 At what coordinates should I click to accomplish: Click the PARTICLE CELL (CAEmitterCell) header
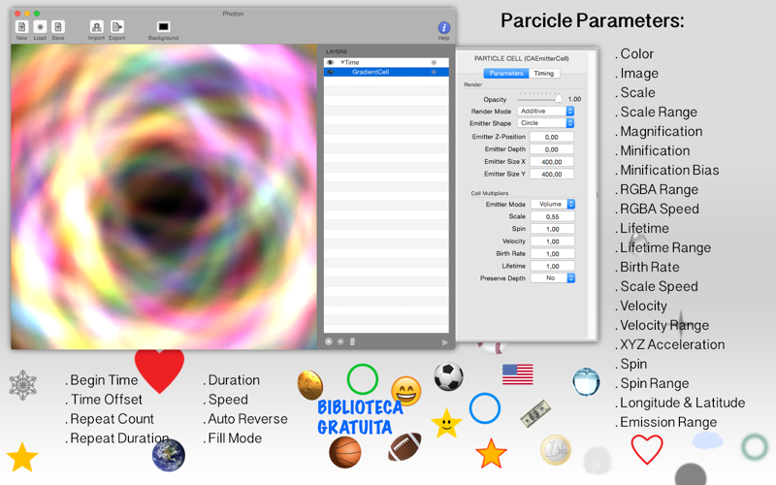tap(522, 58)
